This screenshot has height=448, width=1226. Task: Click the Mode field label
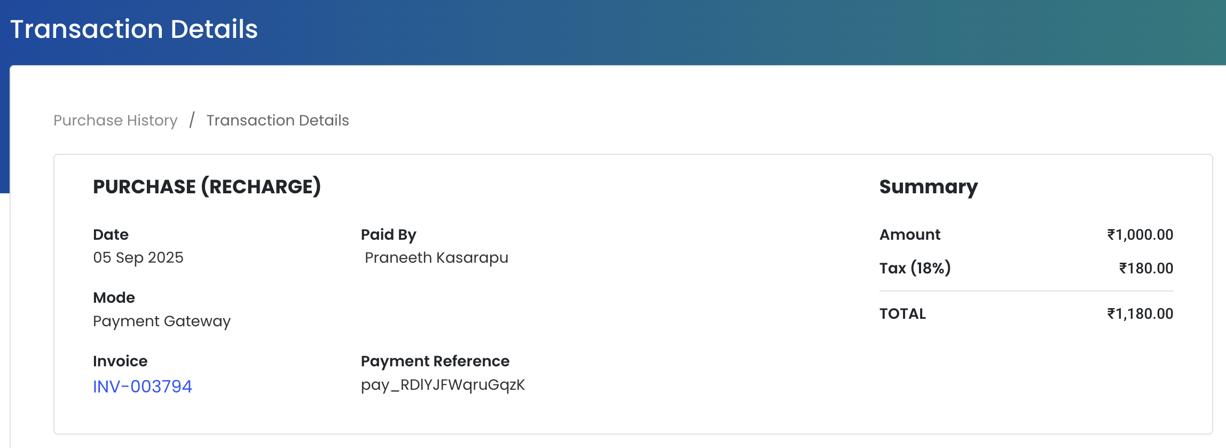[114, 298]
